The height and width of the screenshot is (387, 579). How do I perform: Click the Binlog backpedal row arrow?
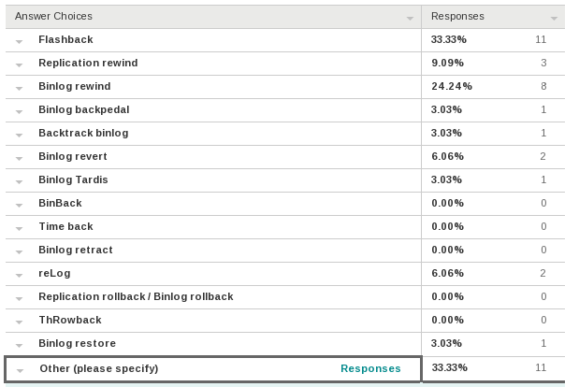(x=19, y=111)
